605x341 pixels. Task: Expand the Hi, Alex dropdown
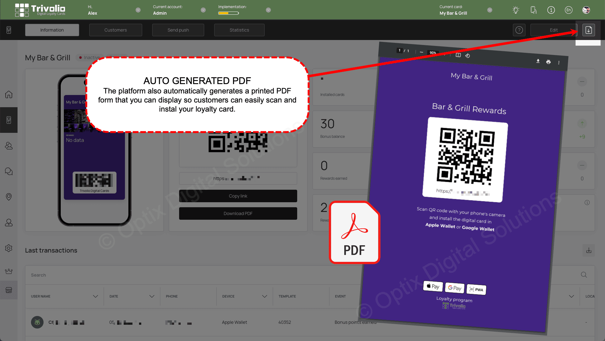click(138, 10)
